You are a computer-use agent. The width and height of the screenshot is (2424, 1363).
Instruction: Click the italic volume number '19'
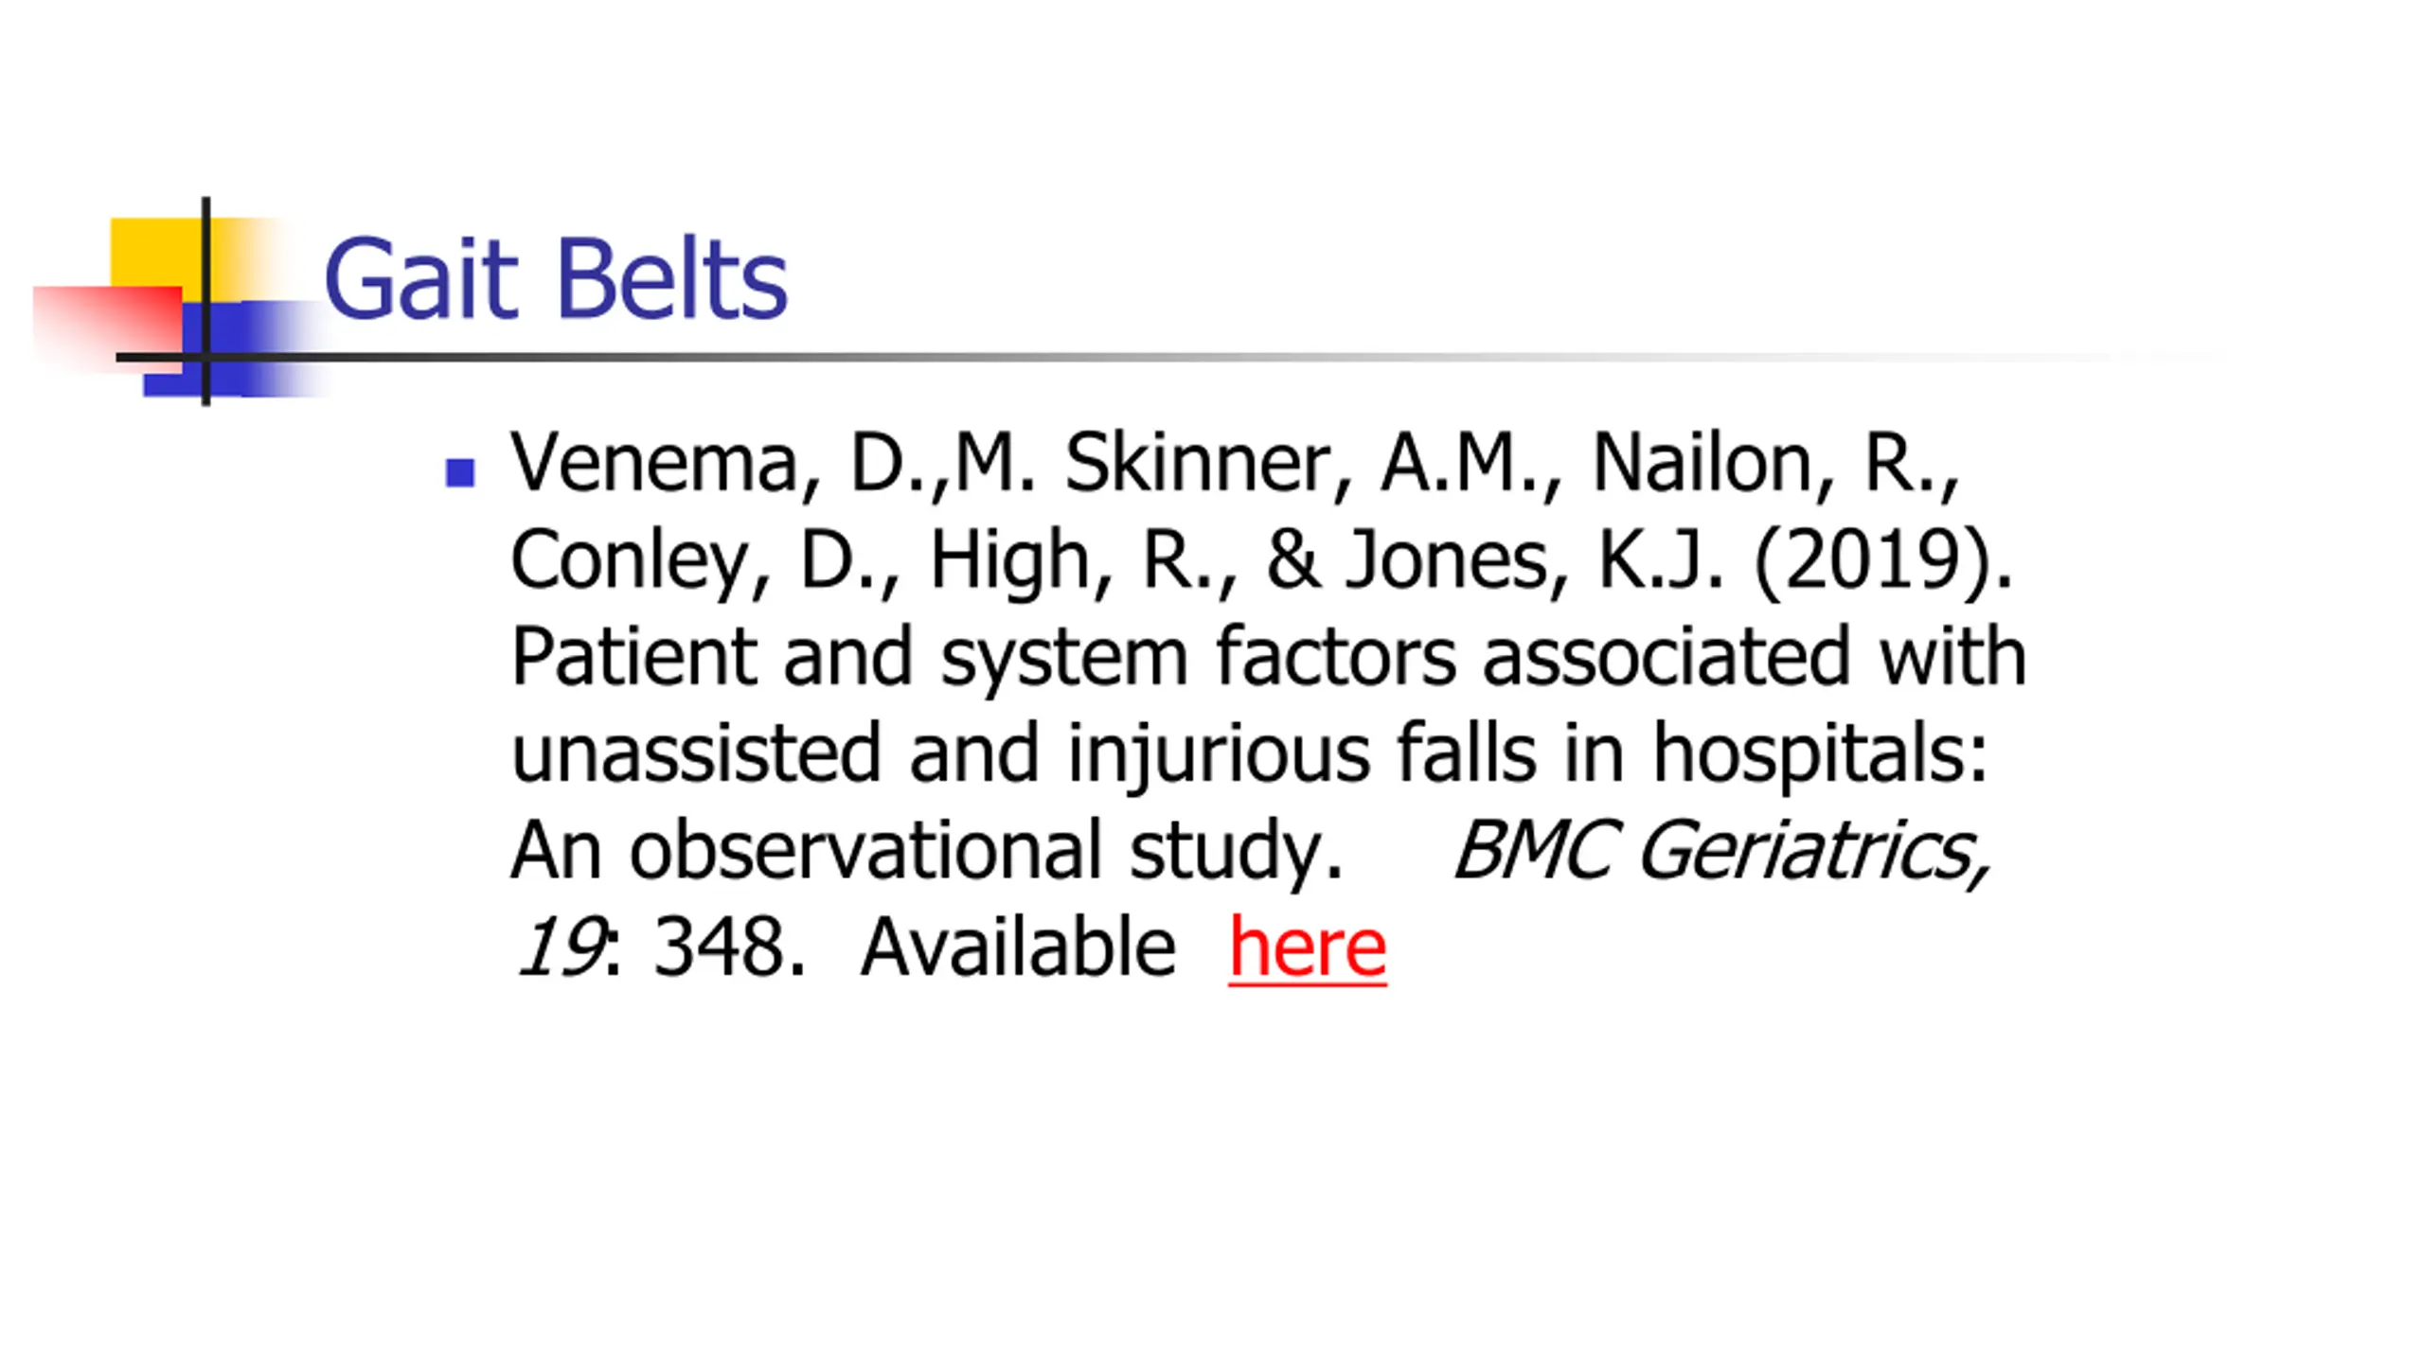click(x=558, y=947)
